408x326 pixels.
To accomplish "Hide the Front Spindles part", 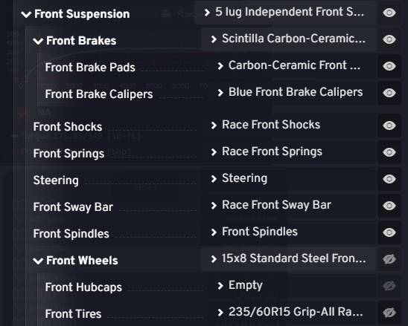I will (389, 232).
